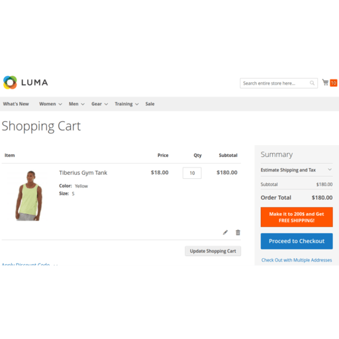Image resolution: width=339 pixels, height=339 pixels.
Task: Click the orange cart count badge
Action: click(334, 83)
